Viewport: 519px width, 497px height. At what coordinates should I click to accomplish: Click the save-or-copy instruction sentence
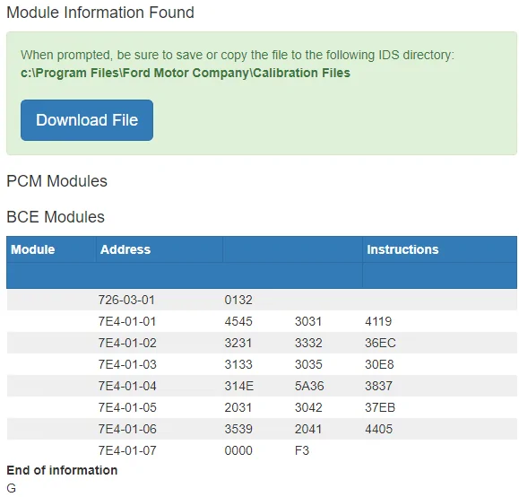238,55
